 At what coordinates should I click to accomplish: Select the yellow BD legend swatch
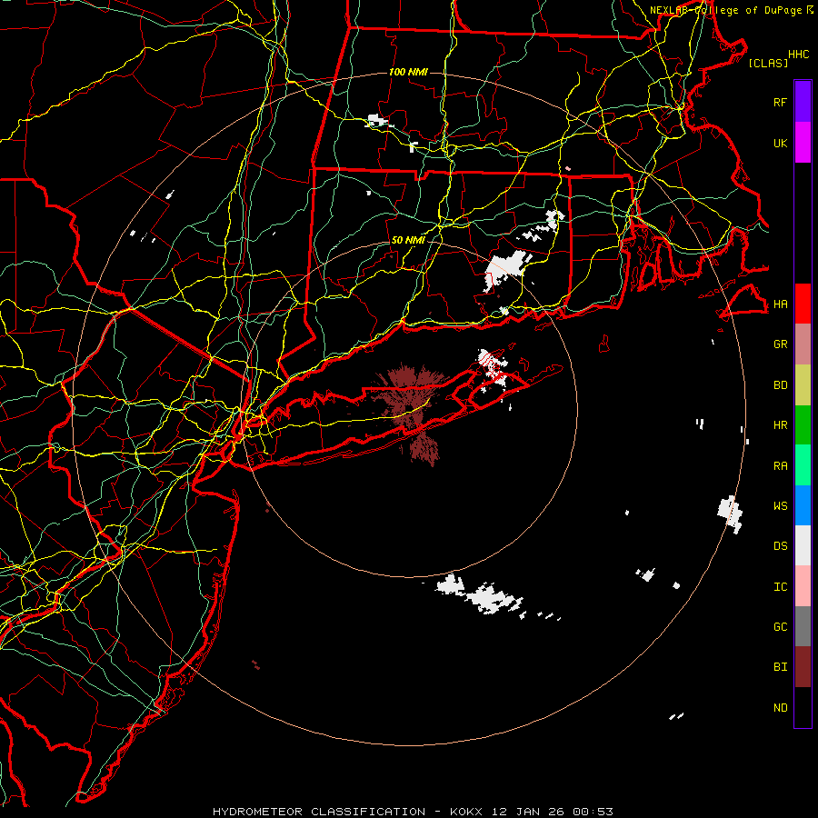point(803,385)
